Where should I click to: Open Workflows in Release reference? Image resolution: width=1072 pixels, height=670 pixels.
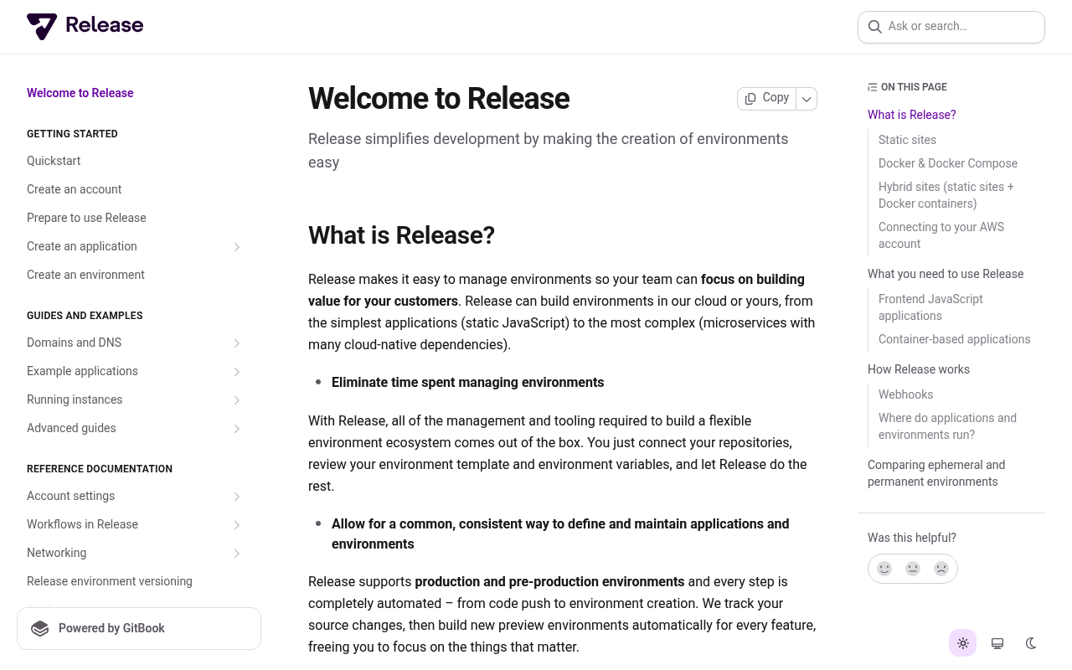(x=82, y=524)
